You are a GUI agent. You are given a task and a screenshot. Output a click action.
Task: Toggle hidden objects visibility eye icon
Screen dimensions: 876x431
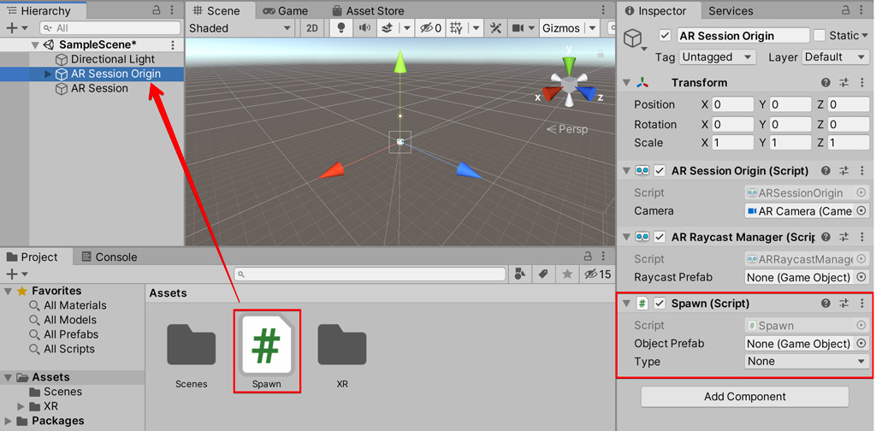click(431, 28)
